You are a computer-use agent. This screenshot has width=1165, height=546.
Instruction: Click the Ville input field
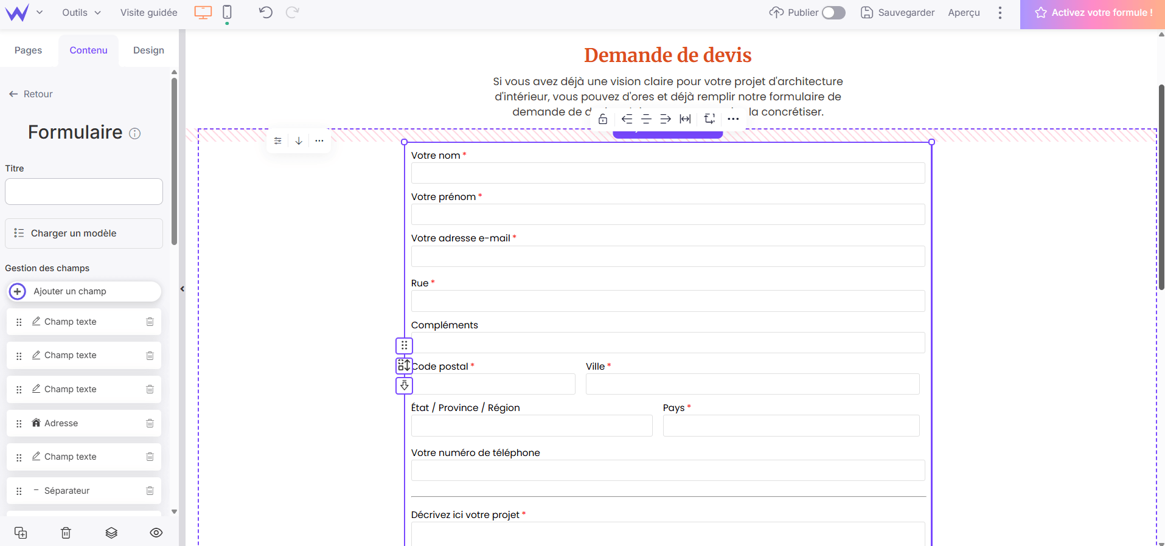pos(753,384)
